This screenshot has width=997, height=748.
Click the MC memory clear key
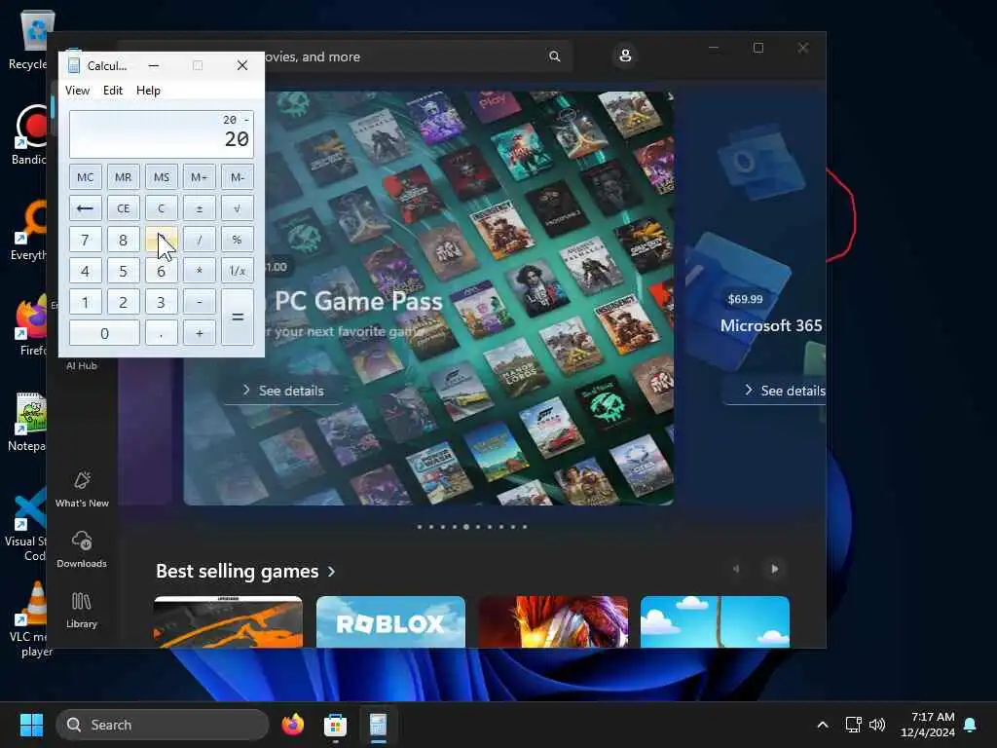pyautogui.click(x=86, y=177)
